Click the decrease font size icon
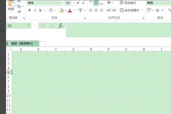Screen dimensions: 171x114 click(83, 3)
